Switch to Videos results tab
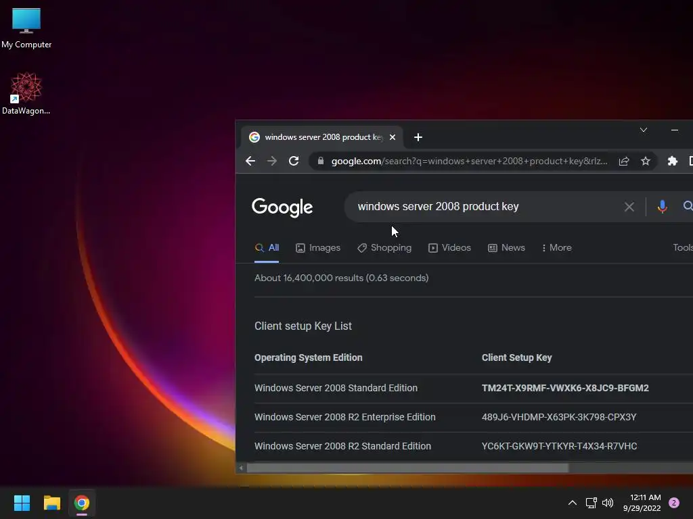 [449, 248]
